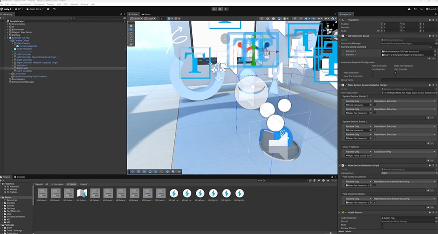The image size is (438, 234).
Task: Switch to the Console tab
Action: tap(21, 177)
